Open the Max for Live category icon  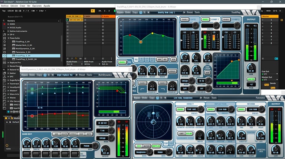[x=4, y=52]
